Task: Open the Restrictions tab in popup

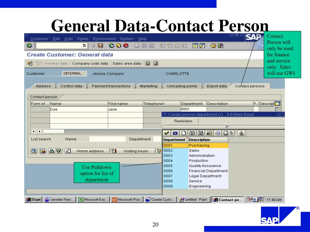Action: point(183,121)
